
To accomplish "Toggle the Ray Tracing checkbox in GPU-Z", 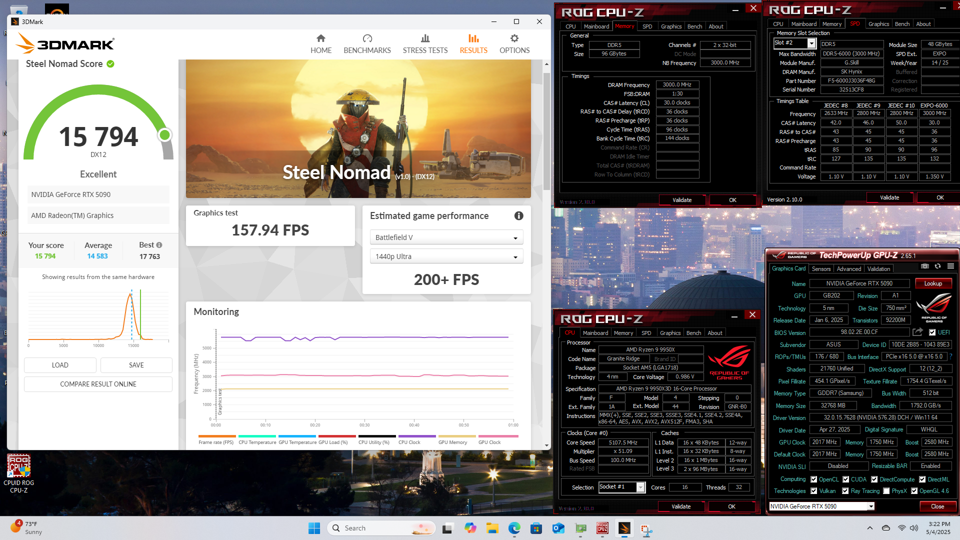I will [x=845, y=490].
